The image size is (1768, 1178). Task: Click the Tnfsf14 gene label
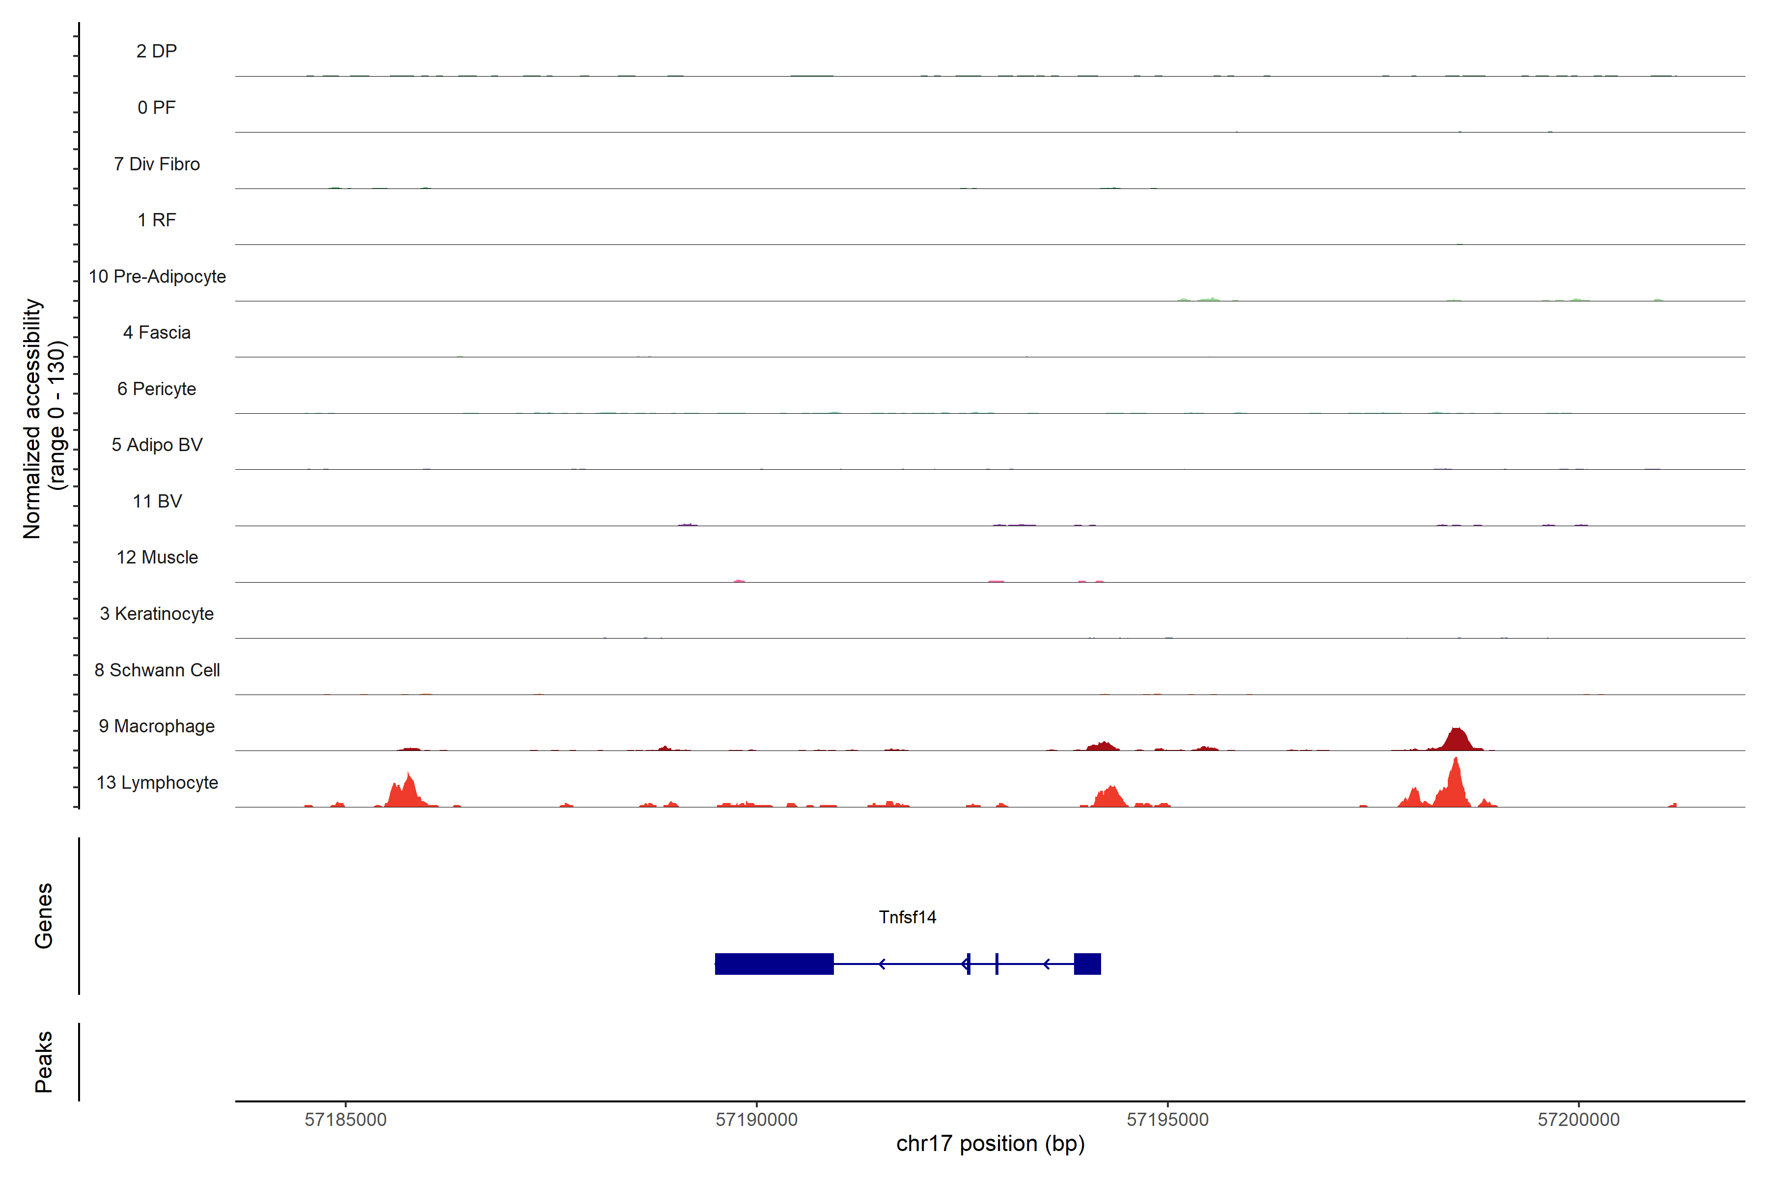pos(907,917)
